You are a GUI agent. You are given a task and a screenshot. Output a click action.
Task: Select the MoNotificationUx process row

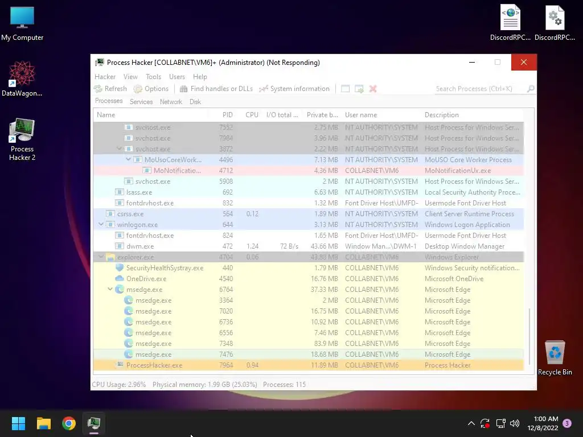[x=309, y=171]
